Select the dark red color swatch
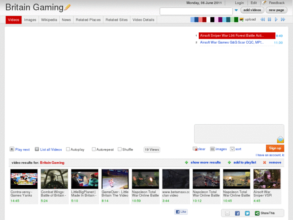 204,19
